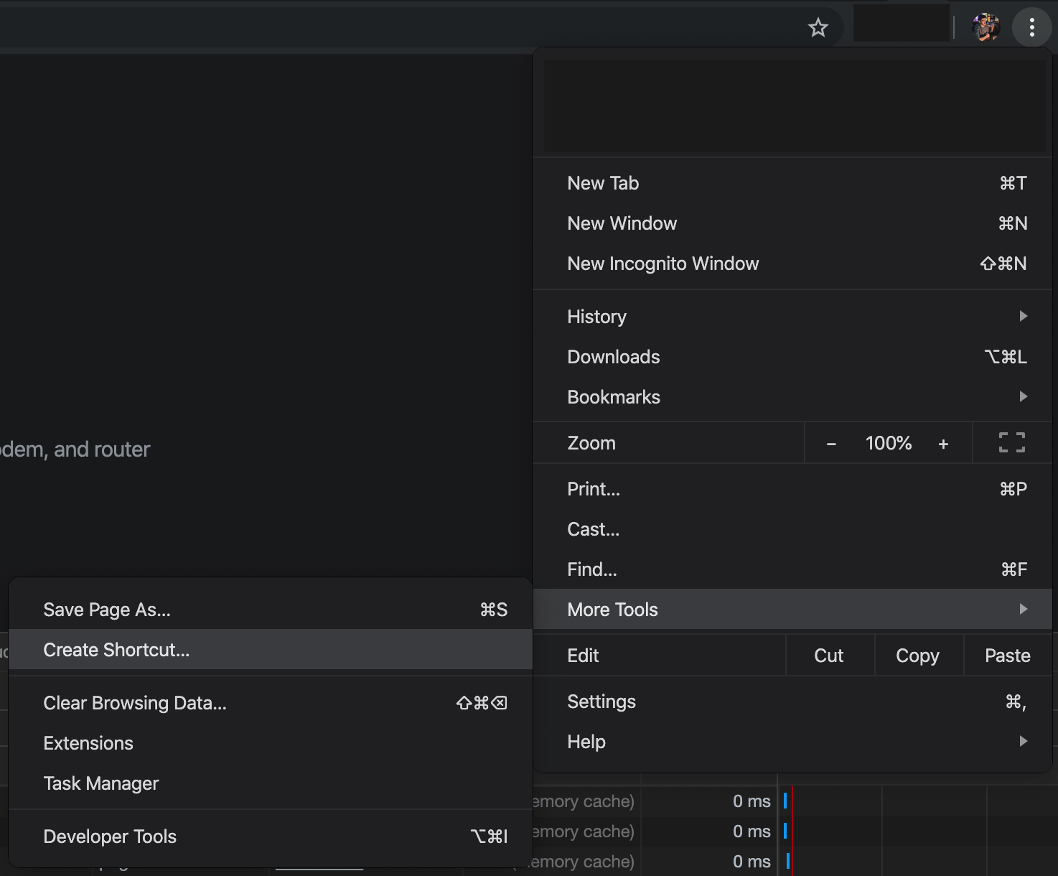Expand the Bookmarks submenu

point(792,397)
